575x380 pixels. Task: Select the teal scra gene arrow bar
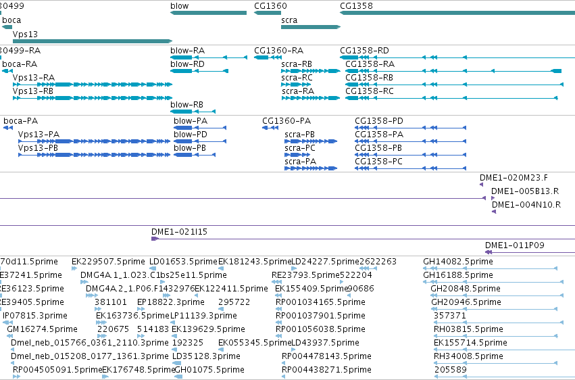click(x=311, y=27)
